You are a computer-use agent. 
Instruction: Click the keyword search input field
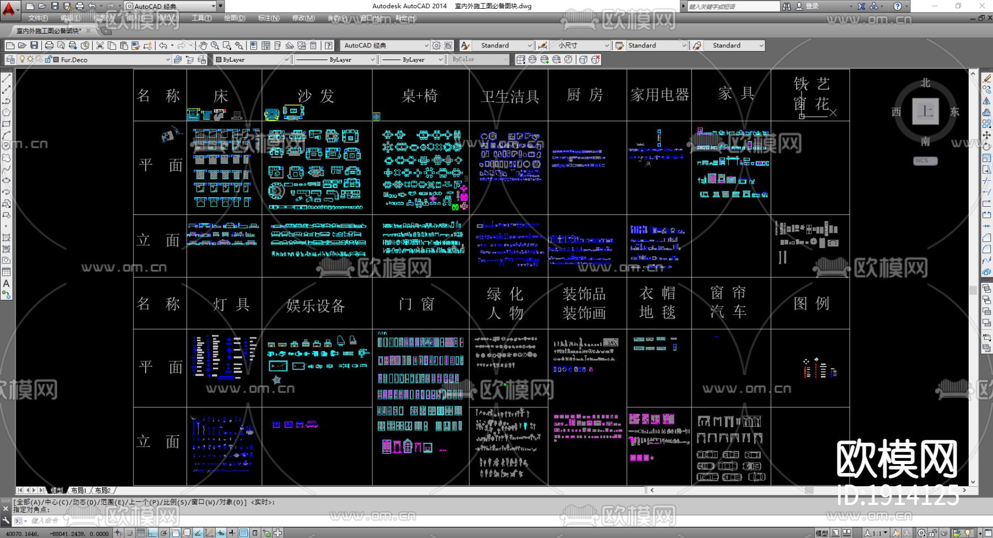coord(733,6)
